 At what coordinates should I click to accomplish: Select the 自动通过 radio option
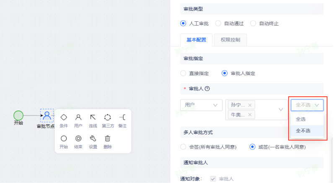(218, 23)
